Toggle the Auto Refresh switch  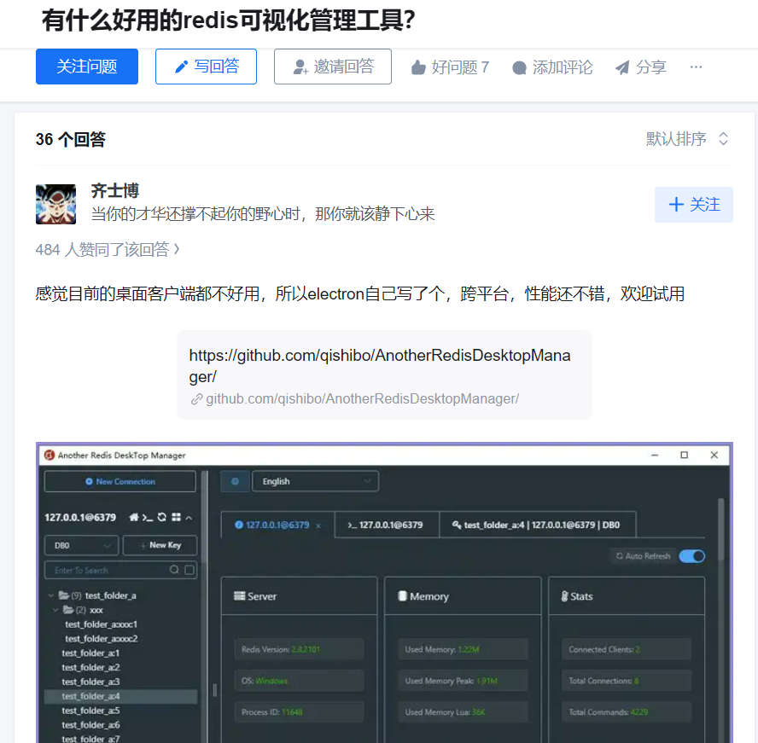click(691, 556)
